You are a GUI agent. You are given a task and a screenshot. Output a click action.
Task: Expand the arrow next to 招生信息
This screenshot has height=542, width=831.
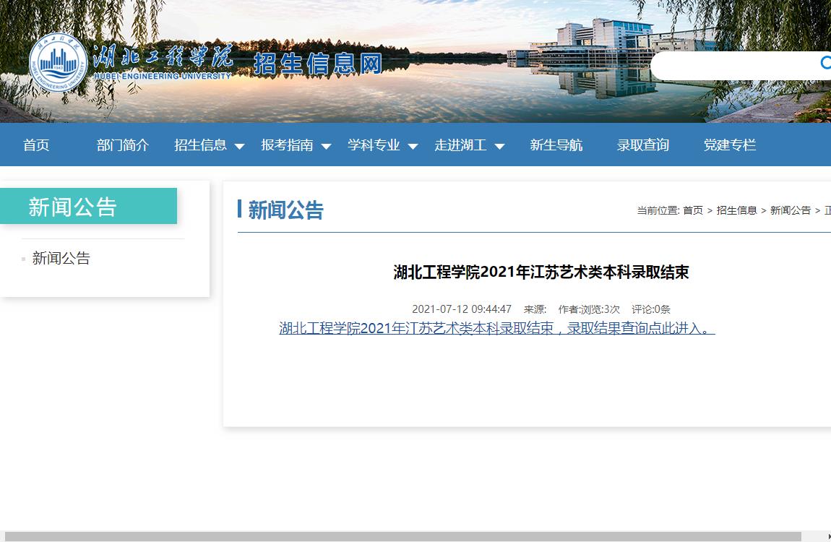(240, 146)
